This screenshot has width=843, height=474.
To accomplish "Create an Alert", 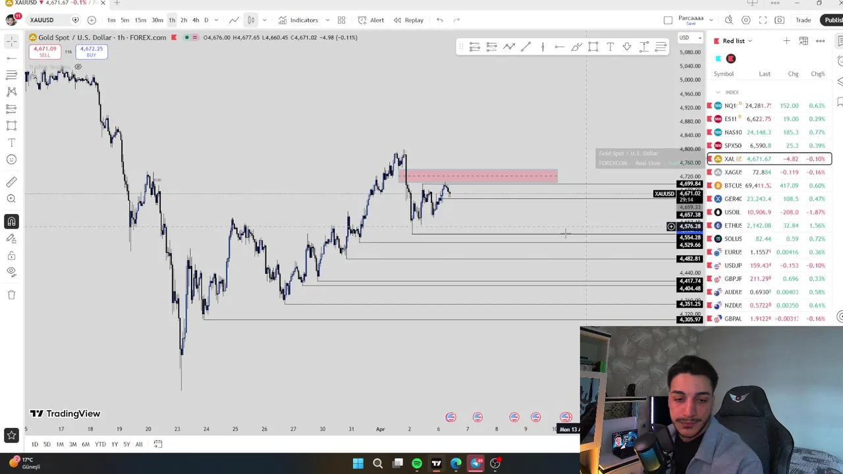I will pyautogui.click(x=371, y=20).
